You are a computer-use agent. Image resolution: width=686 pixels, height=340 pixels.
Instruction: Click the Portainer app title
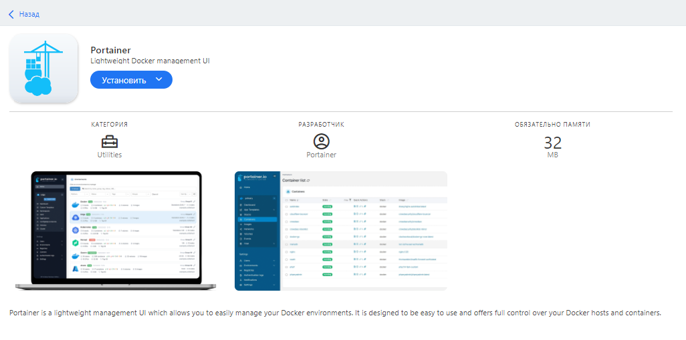111,50
